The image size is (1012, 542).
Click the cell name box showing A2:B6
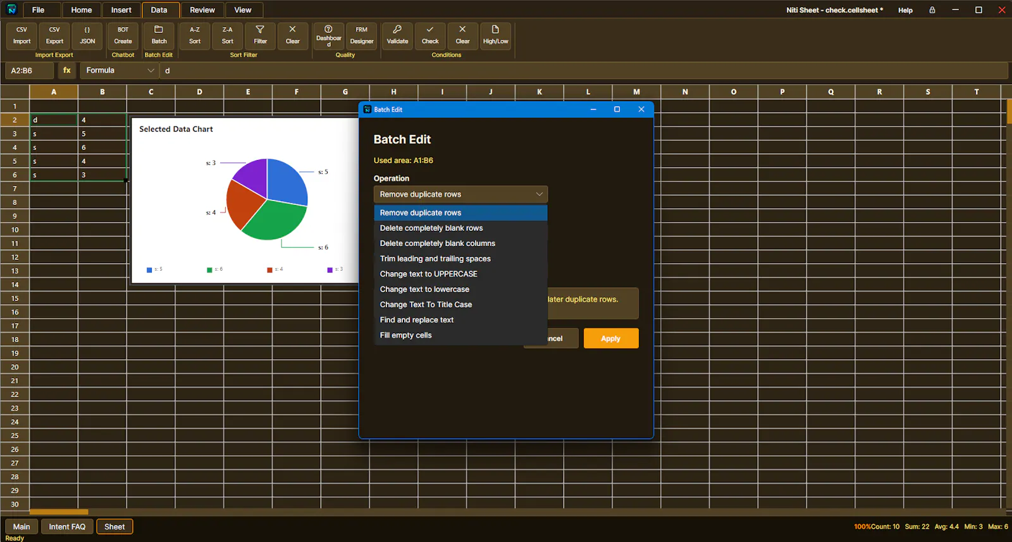29,71
